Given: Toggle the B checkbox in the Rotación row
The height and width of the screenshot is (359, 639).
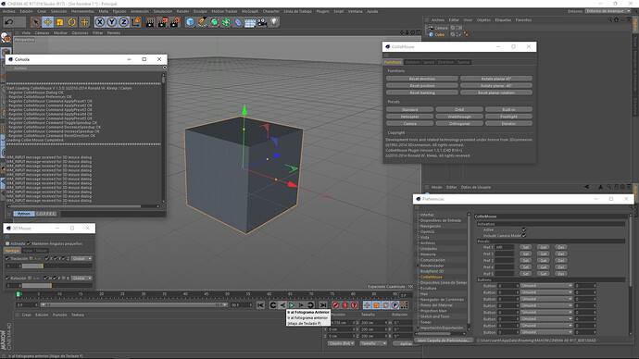Looking at the screenshot, I should 64,278.
